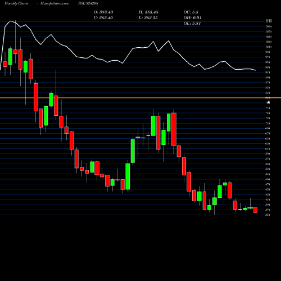Click the 'Monthly Charts' title text
281x281 pixels.
pos(16,3)
